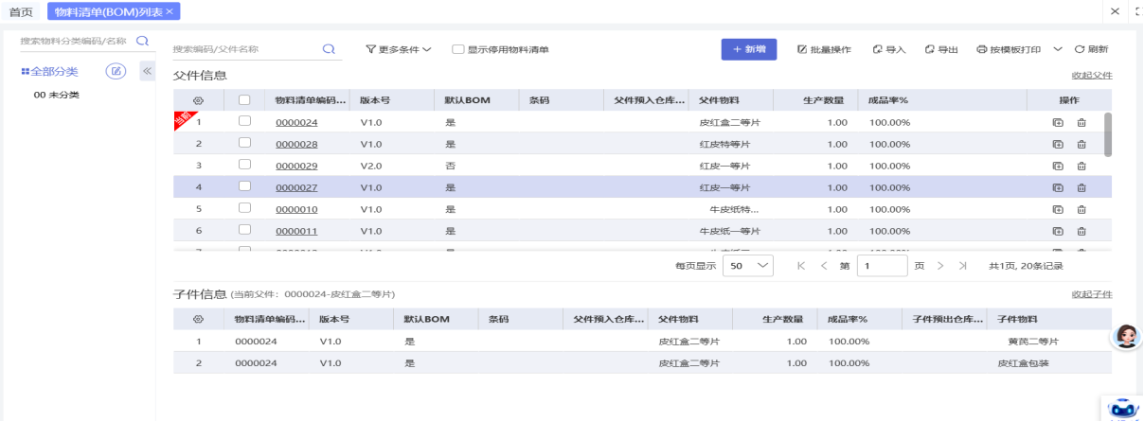The height and width of the screenshot is (422, 1144).
Task: Check the select-all checkbox in table header
Action: 244,100
